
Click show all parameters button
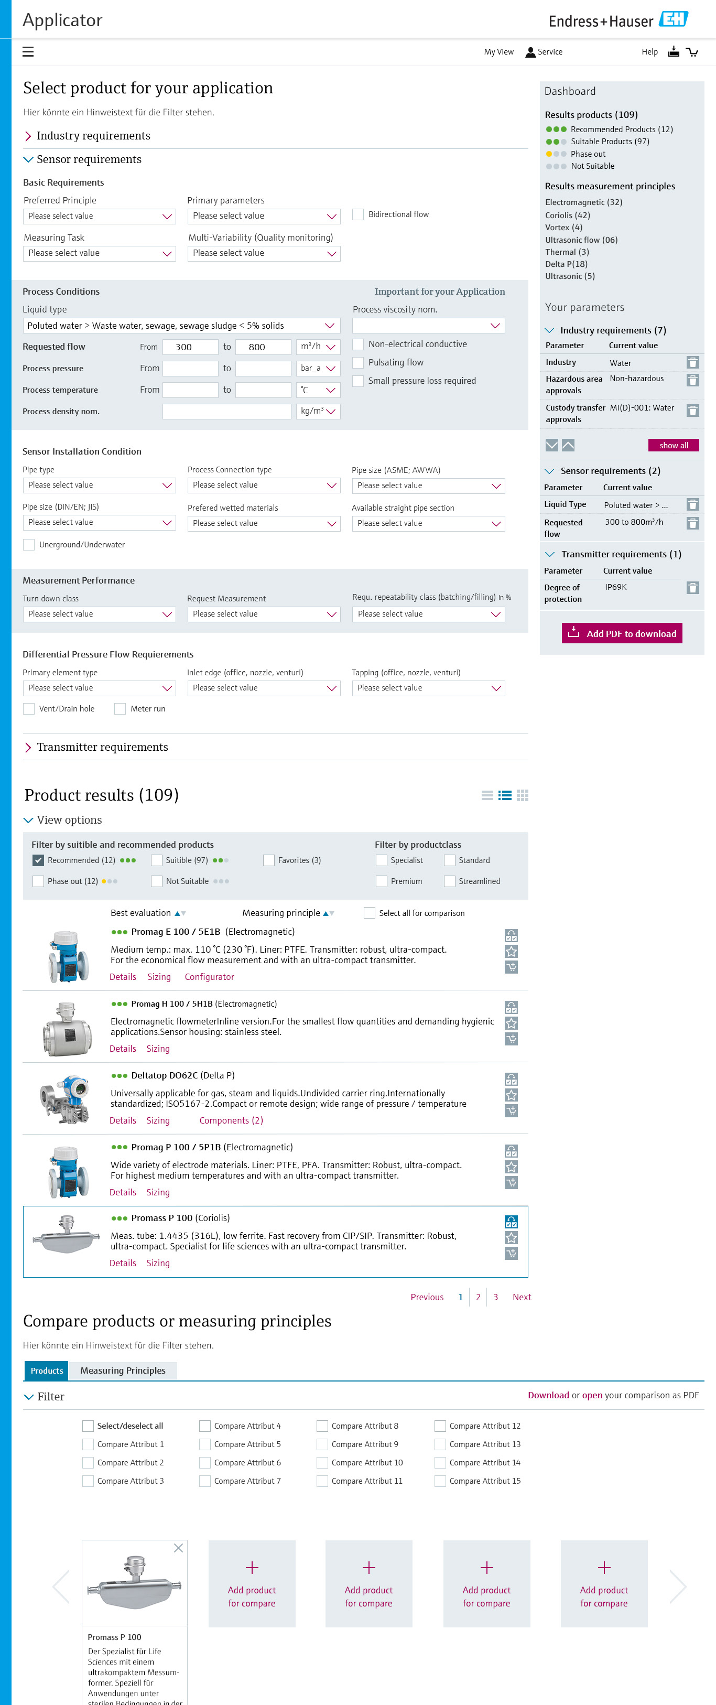(673, 446)
